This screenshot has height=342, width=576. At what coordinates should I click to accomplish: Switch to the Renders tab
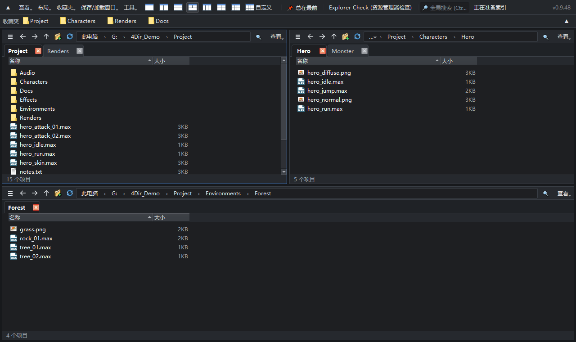tap(58, 51)
